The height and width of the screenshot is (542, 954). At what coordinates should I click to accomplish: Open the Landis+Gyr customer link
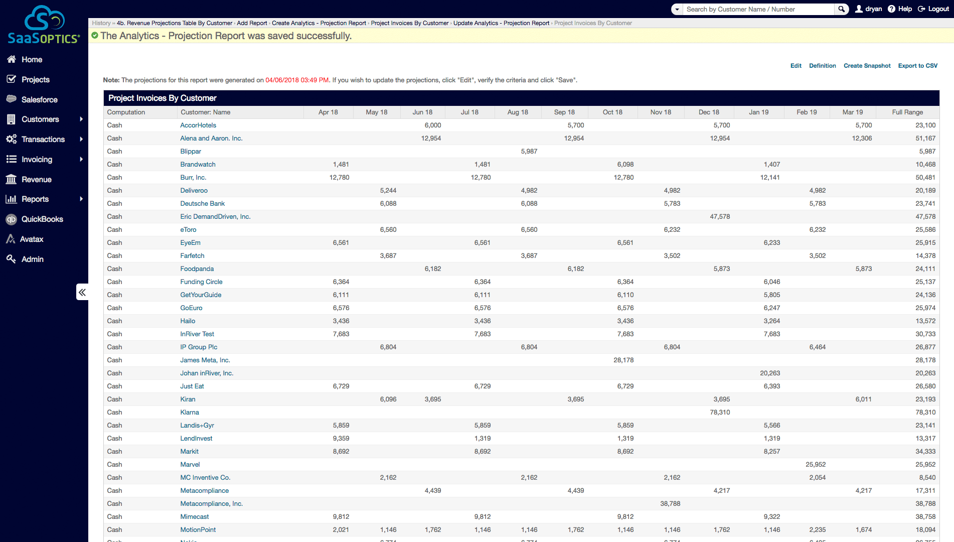(x=197, y=426)
